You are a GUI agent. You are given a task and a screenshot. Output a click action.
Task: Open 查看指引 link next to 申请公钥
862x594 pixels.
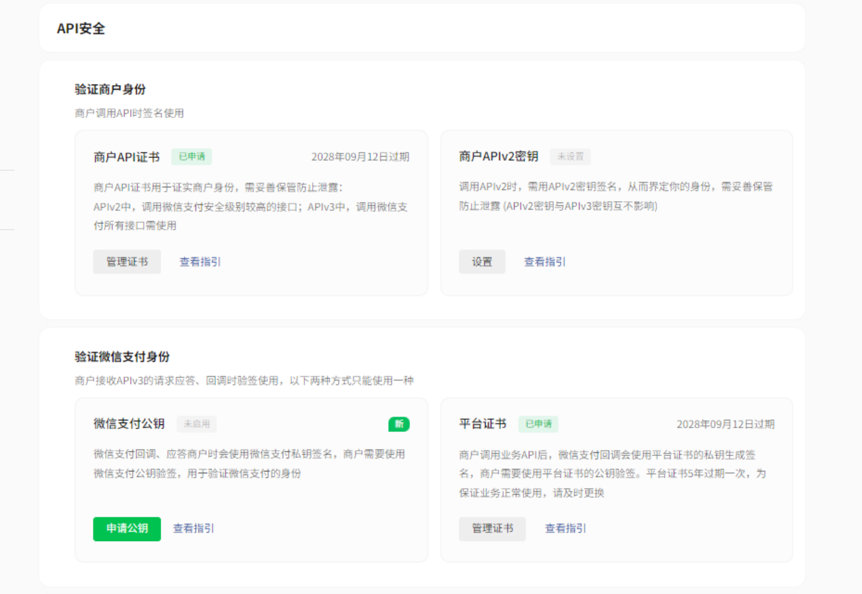coord(193,528)
